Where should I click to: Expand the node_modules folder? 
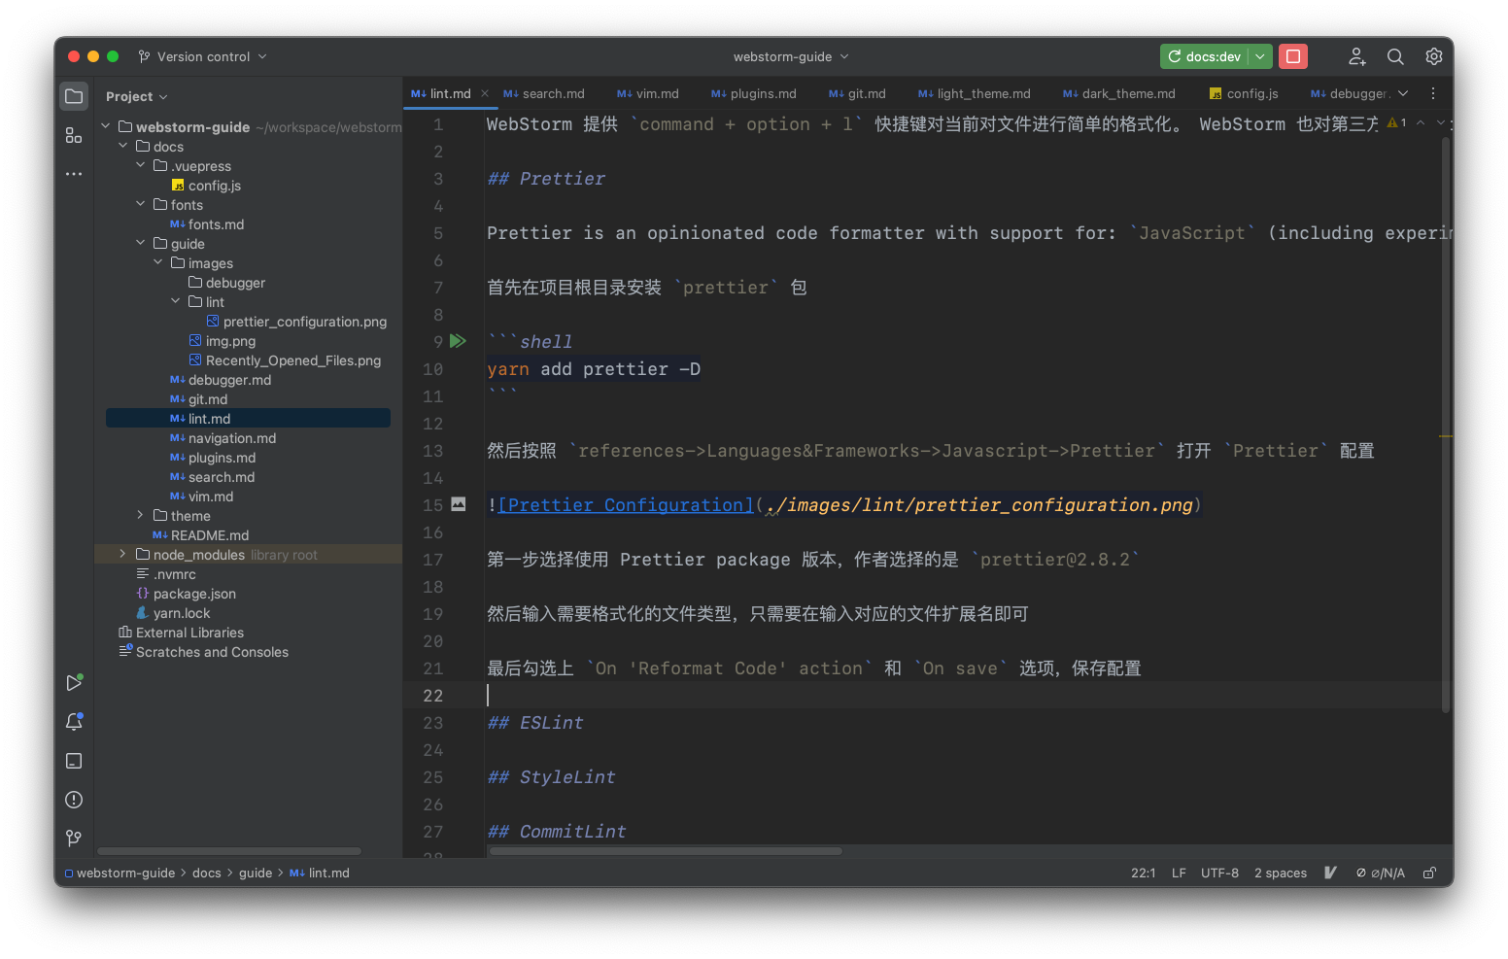tap(123, 554)
